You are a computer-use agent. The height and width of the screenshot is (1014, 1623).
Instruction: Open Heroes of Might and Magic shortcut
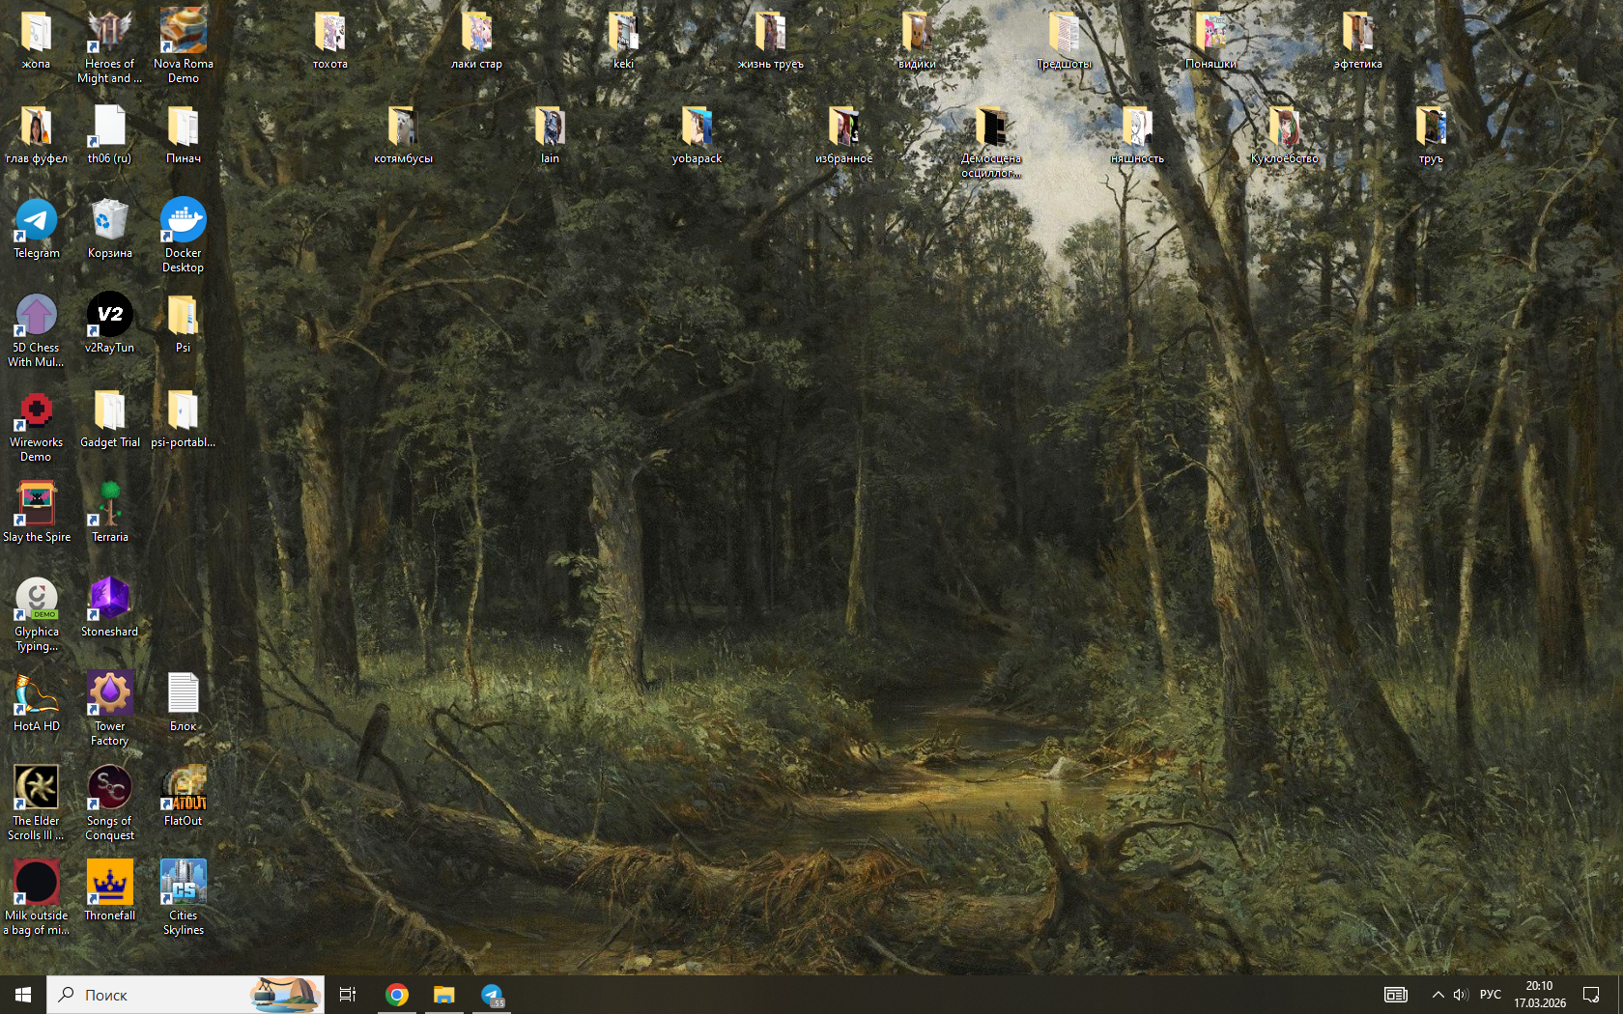(x=110, y=46)
